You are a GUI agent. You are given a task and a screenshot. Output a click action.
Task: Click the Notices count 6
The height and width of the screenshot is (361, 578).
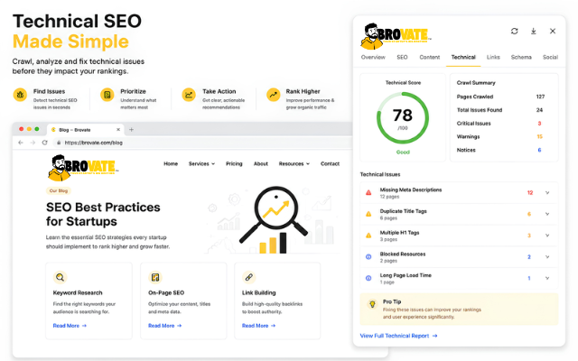click(539, 150)
